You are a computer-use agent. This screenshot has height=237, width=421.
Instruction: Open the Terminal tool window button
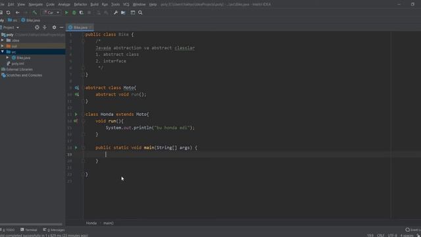(x=29, y=230)
